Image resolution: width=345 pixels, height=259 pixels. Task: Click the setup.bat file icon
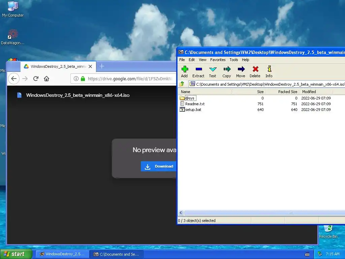182,110
